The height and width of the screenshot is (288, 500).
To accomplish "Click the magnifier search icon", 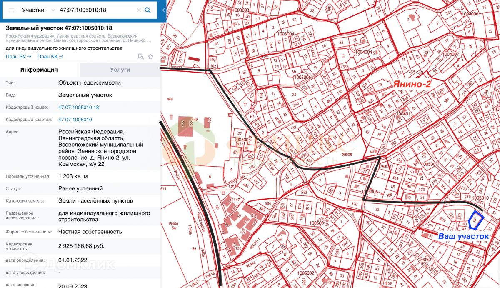I will [x=147, y=10].
